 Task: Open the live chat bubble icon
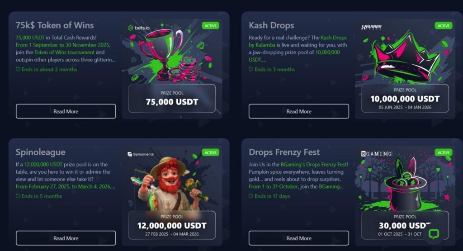[434, 234]
